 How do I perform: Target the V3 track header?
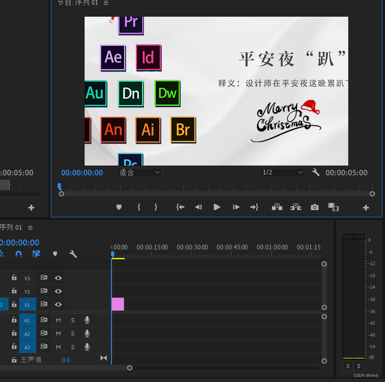(27, 278)
